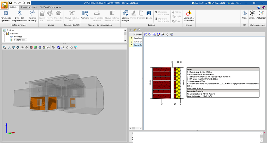Add new item with plus button
Viewport: 267px width, 143px height.
[x=131, y=30]
